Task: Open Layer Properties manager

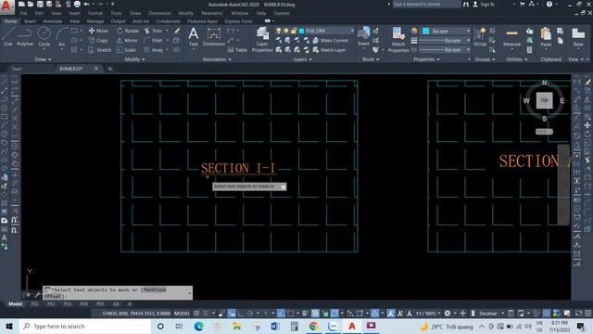Action: click(x=262, y=39)
